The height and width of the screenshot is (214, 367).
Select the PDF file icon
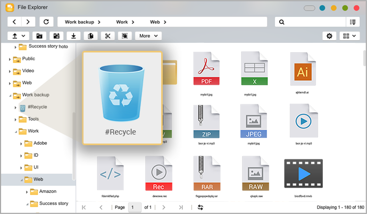206,68
